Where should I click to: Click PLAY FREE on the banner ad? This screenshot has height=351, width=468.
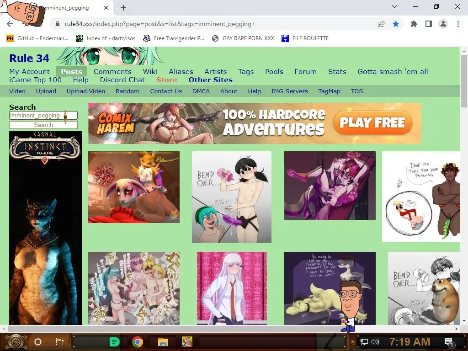point(372,122)
